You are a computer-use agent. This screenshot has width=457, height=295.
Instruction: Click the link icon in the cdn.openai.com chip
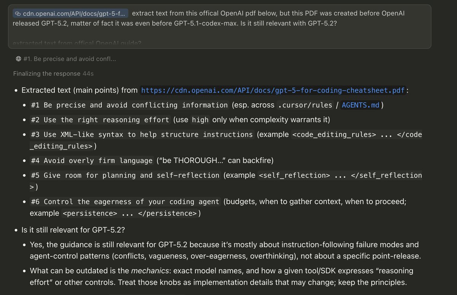click(x=18, y=14)
